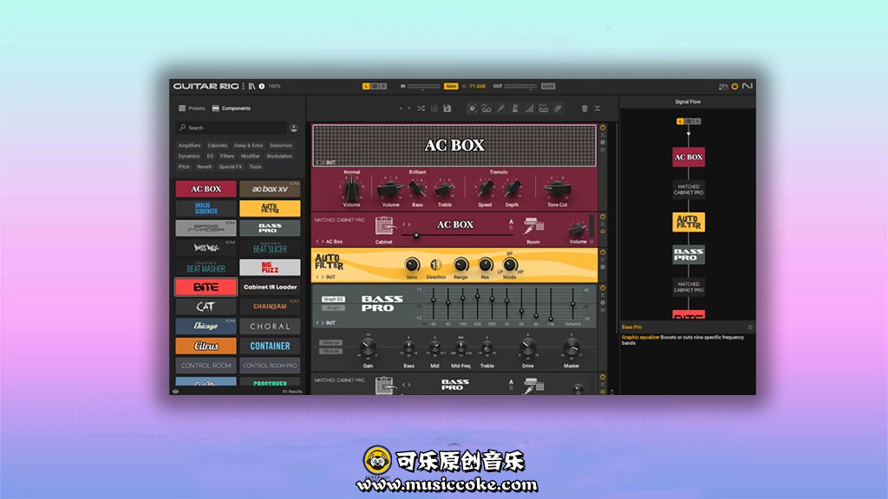Open the AC Box cabinet preset selector
Screen dimensions: 888x499
click(330, 242)
